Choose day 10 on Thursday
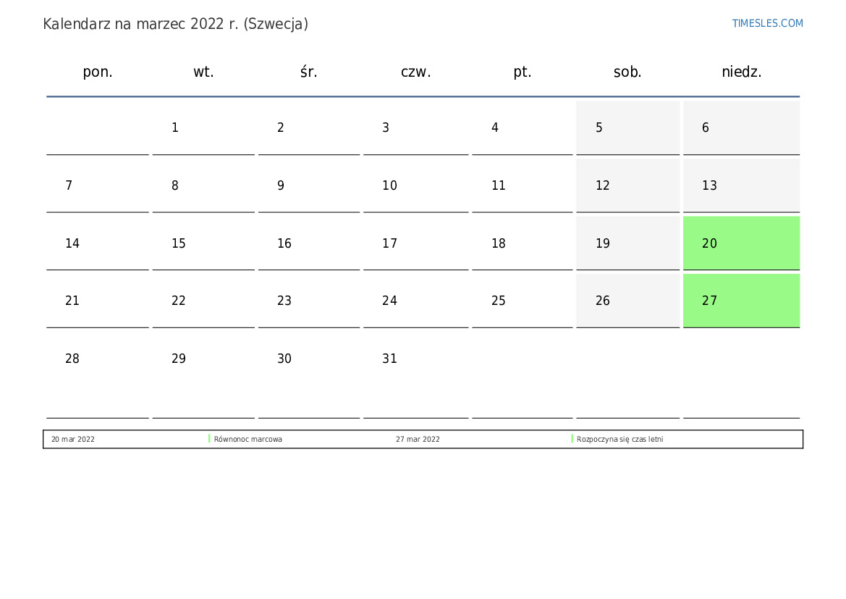 pyautogui.click(x=415, y=185)
